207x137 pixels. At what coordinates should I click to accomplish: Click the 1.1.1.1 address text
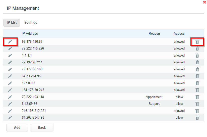point(27,55)
